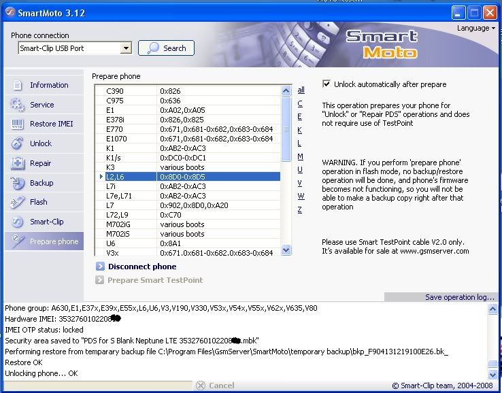Select the Smart-Clip tab
Screen dimensions: 502x393
click(47, 222)
